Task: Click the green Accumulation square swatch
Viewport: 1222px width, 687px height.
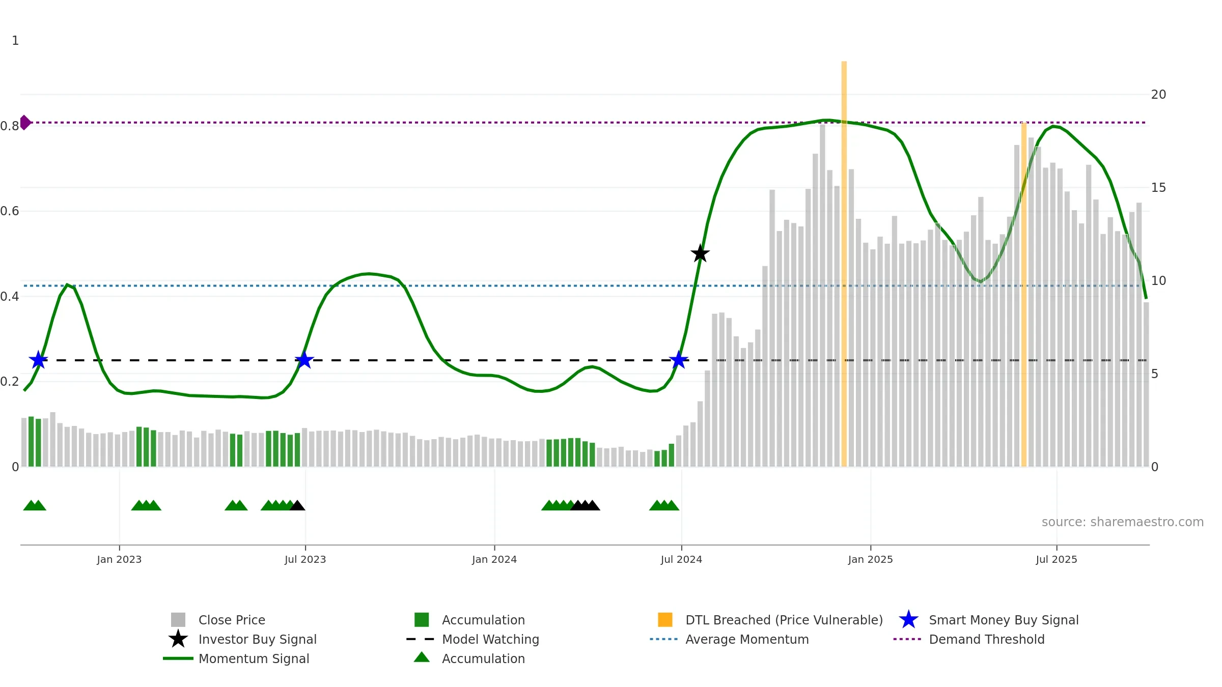Action: 422,620
